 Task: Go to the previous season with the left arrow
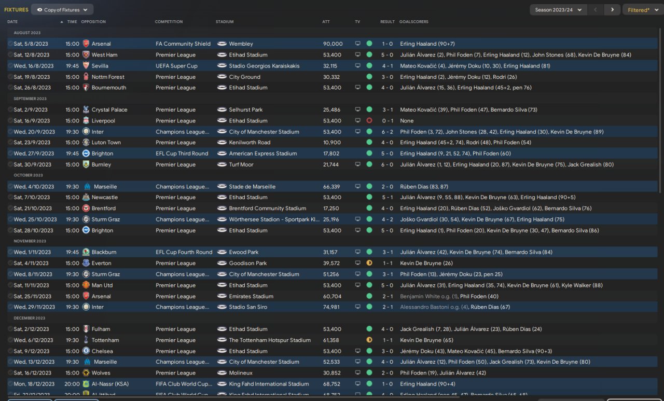pos(596,10)
